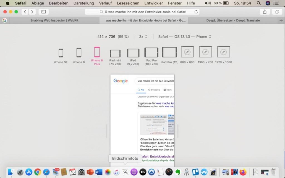
Task: Open Podcasts from the dock
Action: tap(134, 172)
